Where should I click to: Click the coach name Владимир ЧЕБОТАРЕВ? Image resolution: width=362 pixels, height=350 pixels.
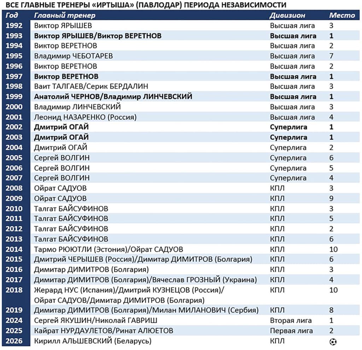pyautogui.click(x=74, y=56)
